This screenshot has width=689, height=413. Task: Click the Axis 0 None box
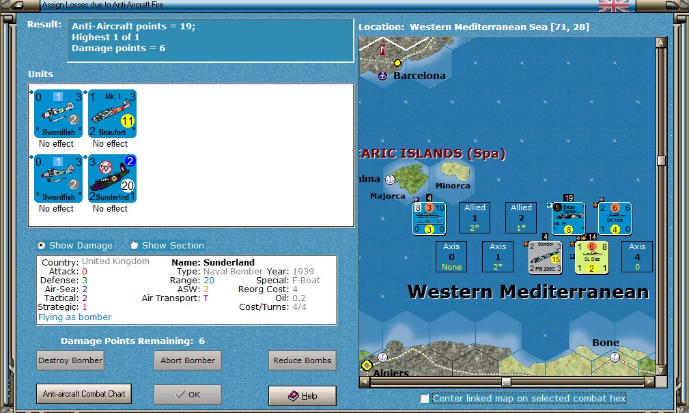(452, 257)
